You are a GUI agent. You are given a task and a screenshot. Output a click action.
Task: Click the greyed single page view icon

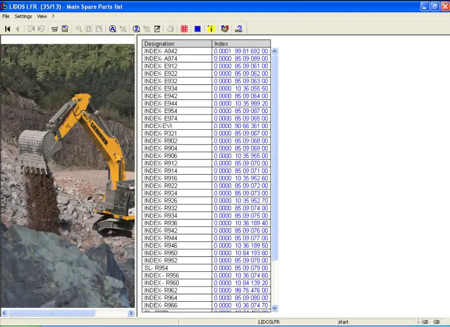coord(89,29)
